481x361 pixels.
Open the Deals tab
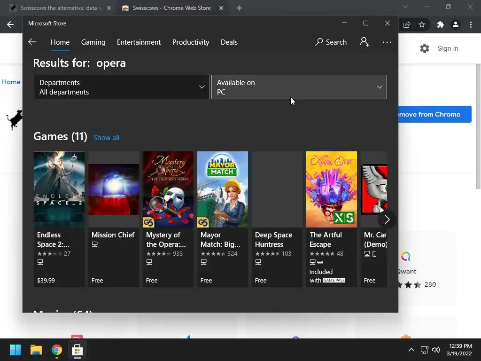coord(229,42)
